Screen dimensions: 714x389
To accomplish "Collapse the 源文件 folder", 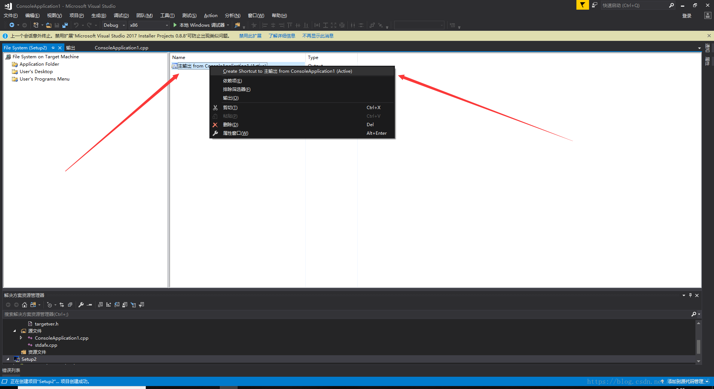I will tap(15, 331).
